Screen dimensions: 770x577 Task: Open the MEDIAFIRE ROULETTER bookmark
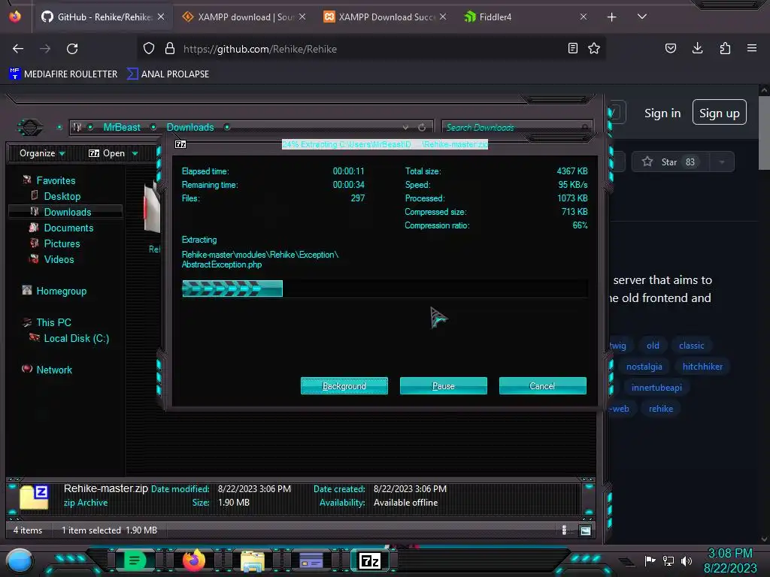[x=63, y=74]
